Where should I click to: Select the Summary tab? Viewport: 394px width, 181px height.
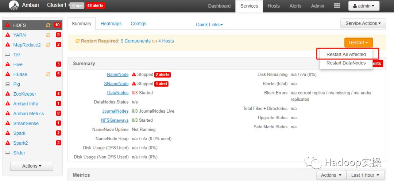81,24
